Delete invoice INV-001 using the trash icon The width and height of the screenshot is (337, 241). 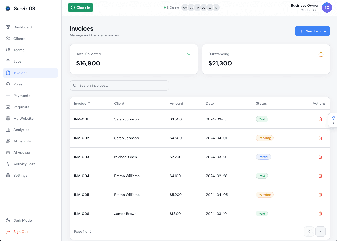click(x=320, y=119)
